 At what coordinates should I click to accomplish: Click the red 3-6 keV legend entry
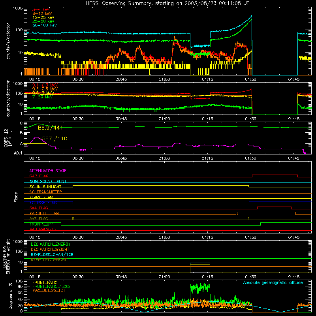coord(41,9)
